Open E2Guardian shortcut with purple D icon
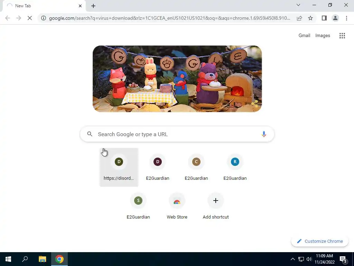 (158, 167)
